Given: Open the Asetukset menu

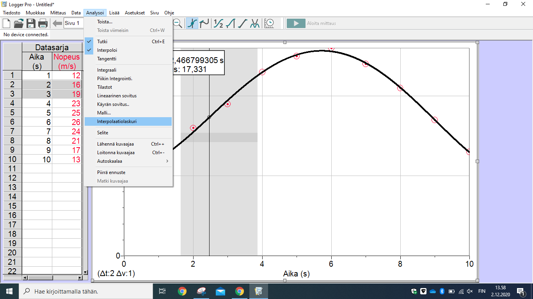Looking at the screenshot, I should 135,13.
